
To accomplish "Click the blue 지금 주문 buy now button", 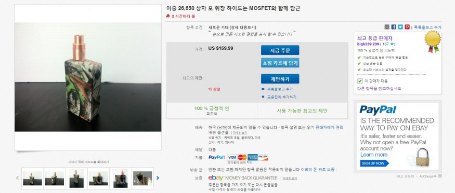I will 280,50.
